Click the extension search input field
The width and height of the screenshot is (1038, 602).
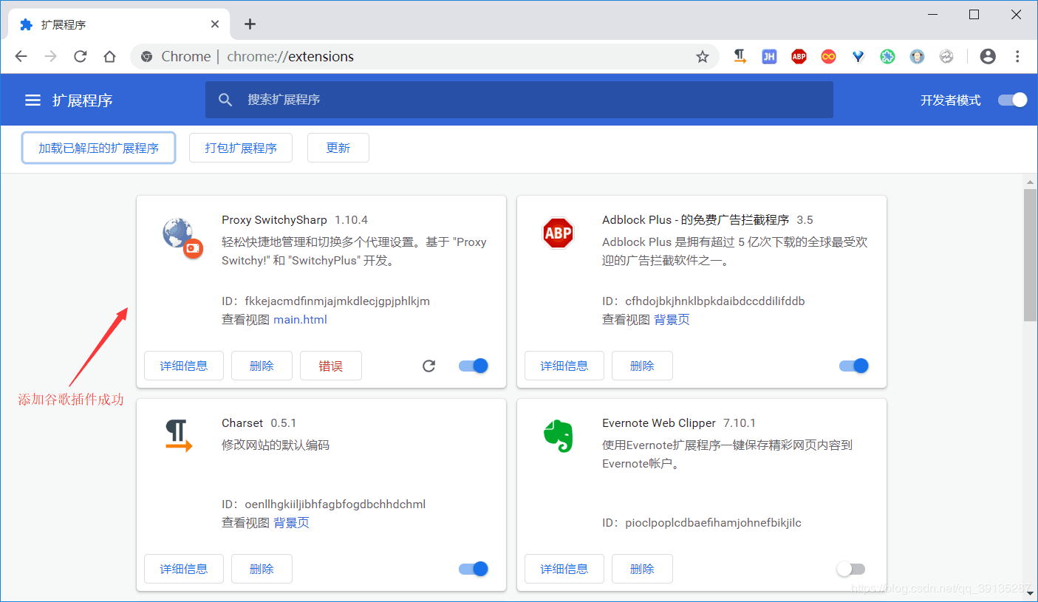coord(517,100)
